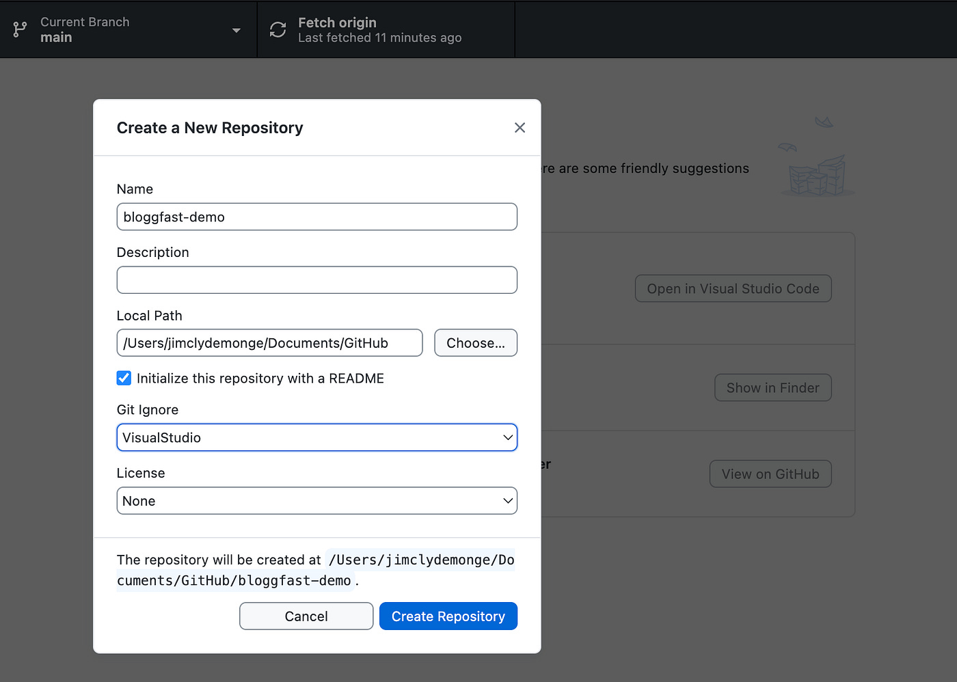Click the Show in Finder button
Image resolution: width=957 pixels, height=682 pixels.
(x=772, y=387)
